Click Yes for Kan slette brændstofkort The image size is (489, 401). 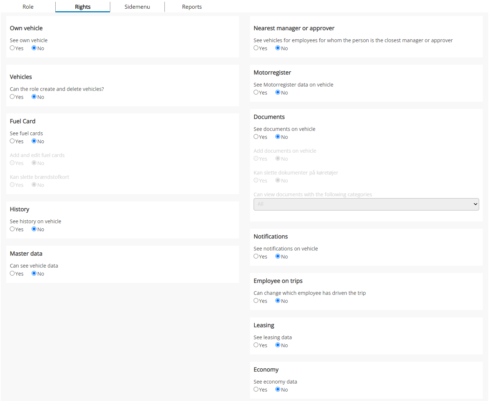(12, 185)
